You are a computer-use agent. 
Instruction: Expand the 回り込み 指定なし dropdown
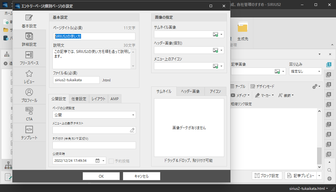tap(319, 72)
